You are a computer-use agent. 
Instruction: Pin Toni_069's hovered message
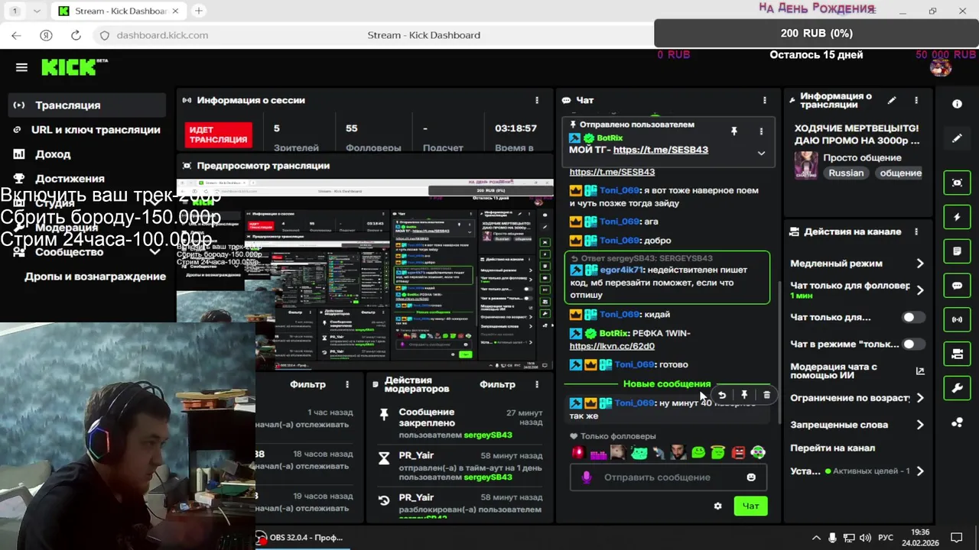tap(744, 395)
